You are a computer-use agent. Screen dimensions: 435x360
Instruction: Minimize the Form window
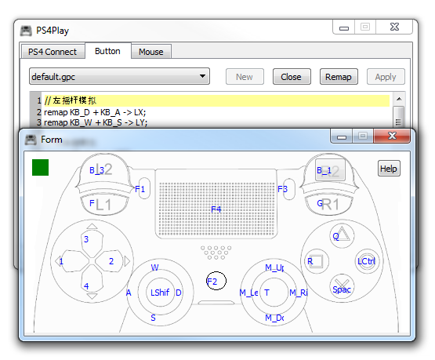coord(342,136)
